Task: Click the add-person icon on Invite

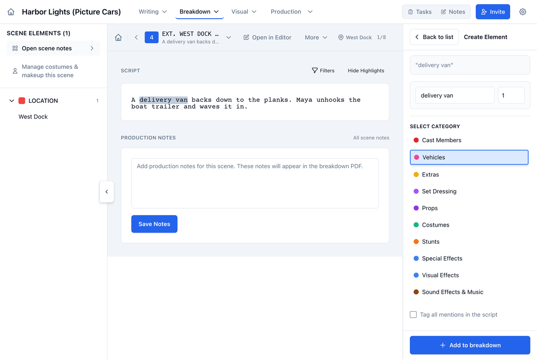Action: [484, 12]
